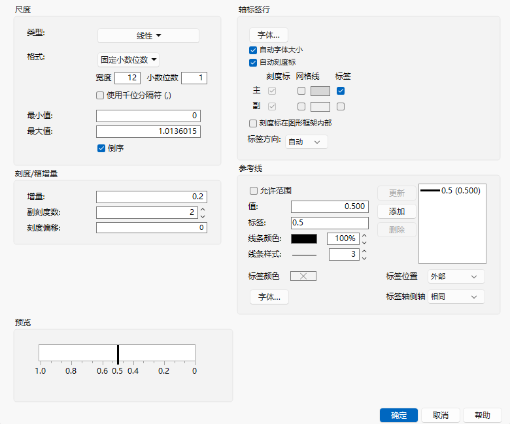This screenshot has width=510, height=424.
Task: Open the 类型 线性 dropdown
Action: click(148, 36)
